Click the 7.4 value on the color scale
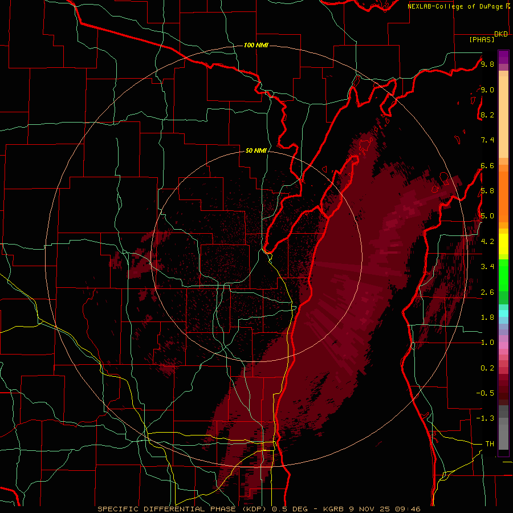Image resolution: width=513 pixels, height=513 pixels. 487,140
